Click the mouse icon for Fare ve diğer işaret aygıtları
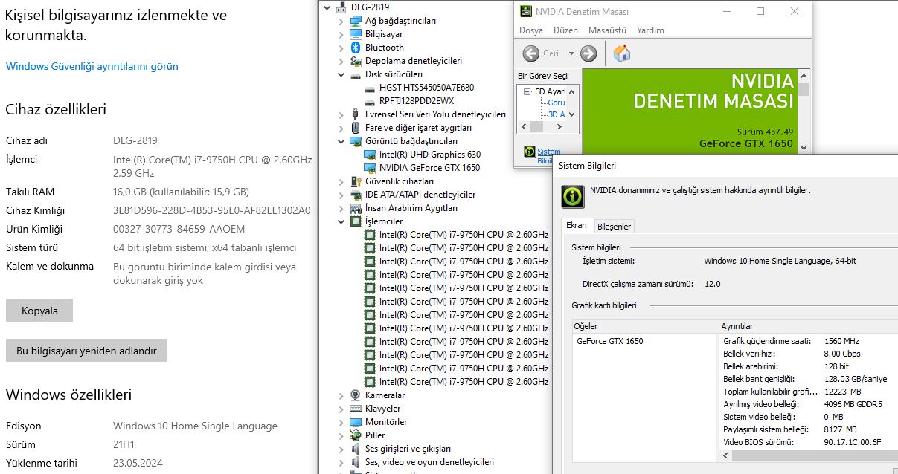 [x=356, y=128]
